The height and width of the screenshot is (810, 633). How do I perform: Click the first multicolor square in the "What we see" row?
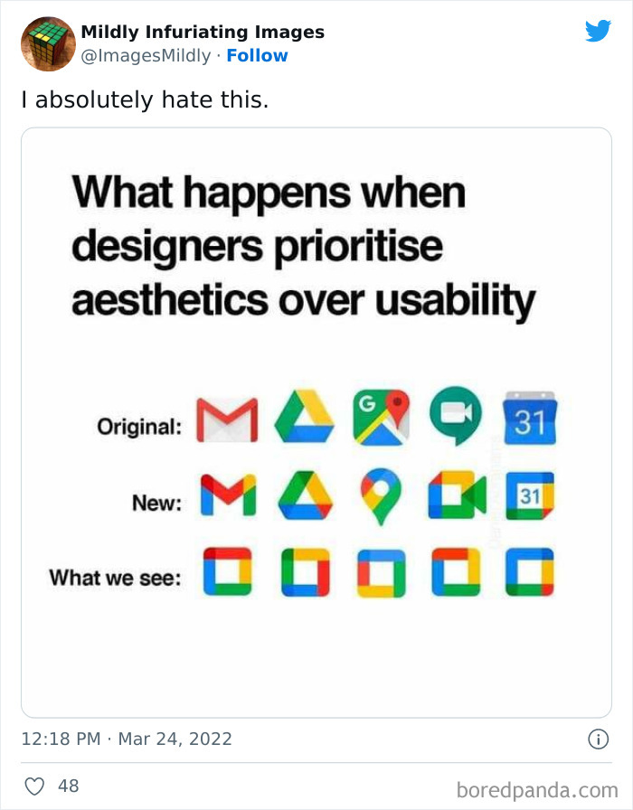tap(227, 571)
